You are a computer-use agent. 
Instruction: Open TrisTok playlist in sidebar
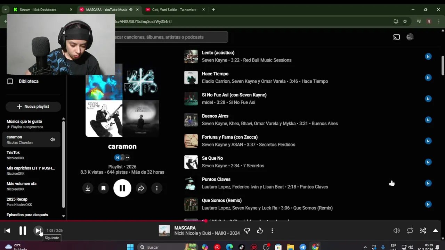pos(31,155)
